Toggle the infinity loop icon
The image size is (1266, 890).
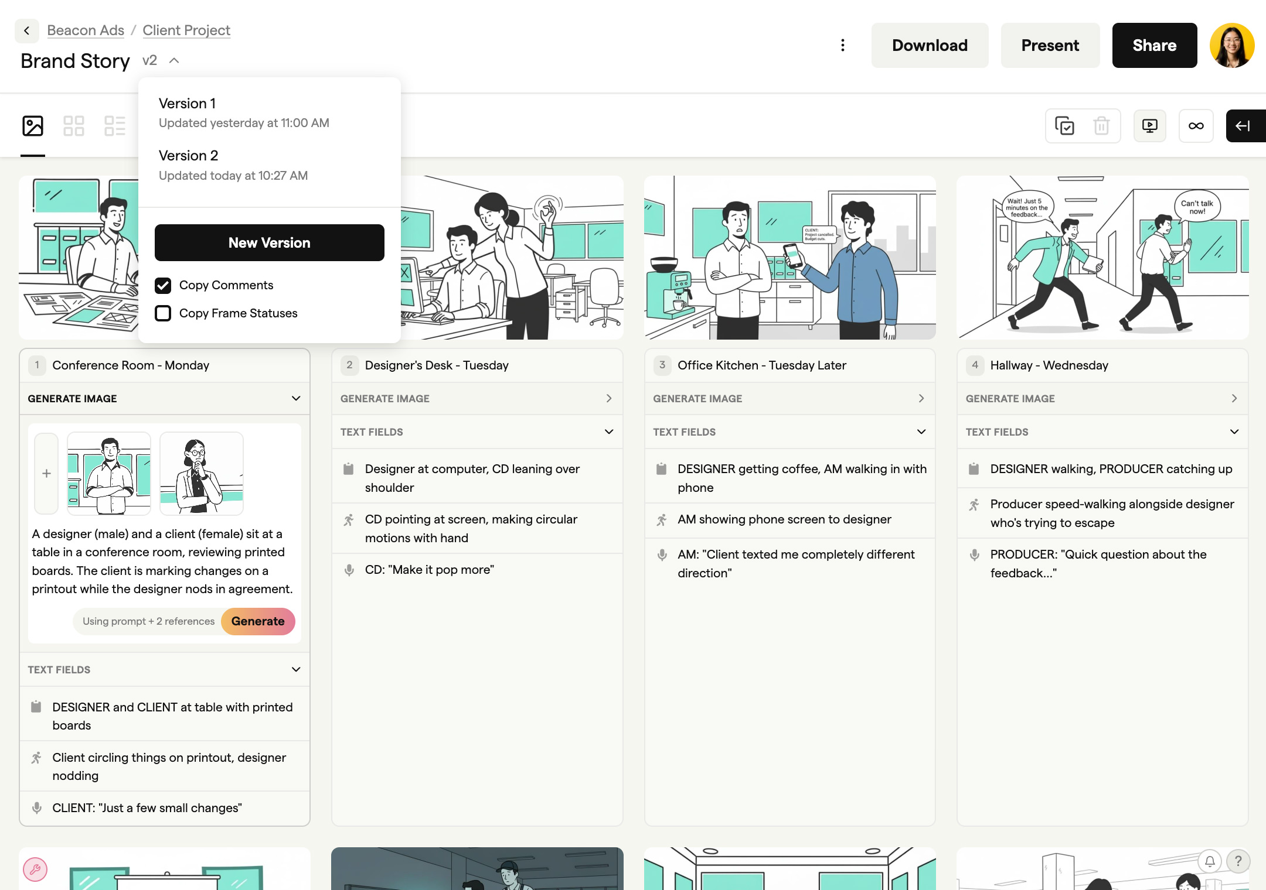pyautogui.click(x=1196, y=125)
